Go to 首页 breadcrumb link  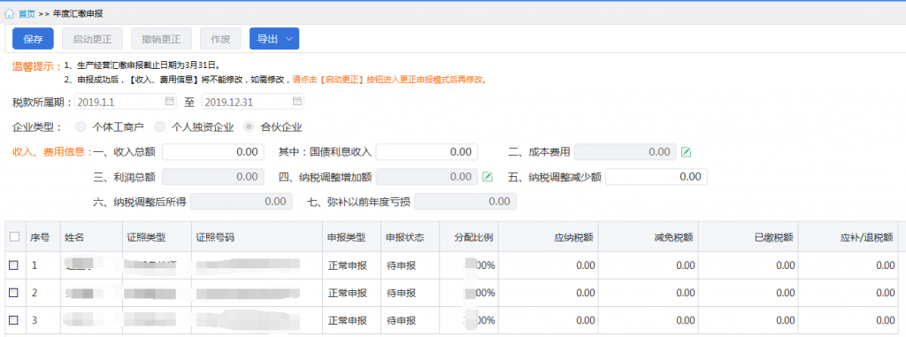[x=27, y=12]
